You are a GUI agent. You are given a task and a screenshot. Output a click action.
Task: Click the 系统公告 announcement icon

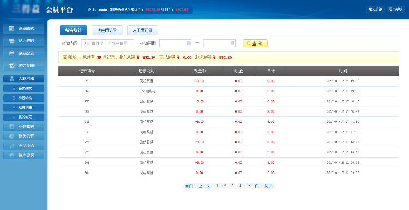pyautogui.click(x=12, y=53)
